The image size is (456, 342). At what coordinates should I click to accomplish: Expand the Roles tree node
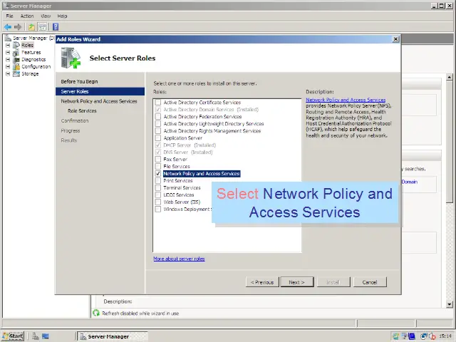coord(8,45)
